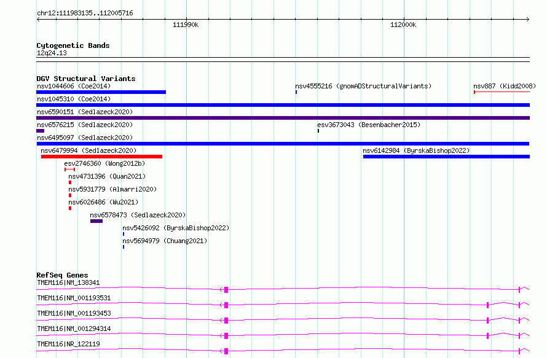Open the nsv6576215 (Sedlazeck2020) label
Viewport: 547px width, 358px height.
(x=85, y=125)
